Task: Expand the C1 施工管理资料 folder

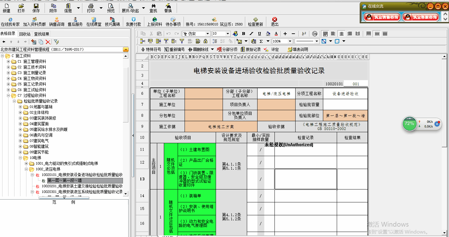Action: (x=8, y=61)
